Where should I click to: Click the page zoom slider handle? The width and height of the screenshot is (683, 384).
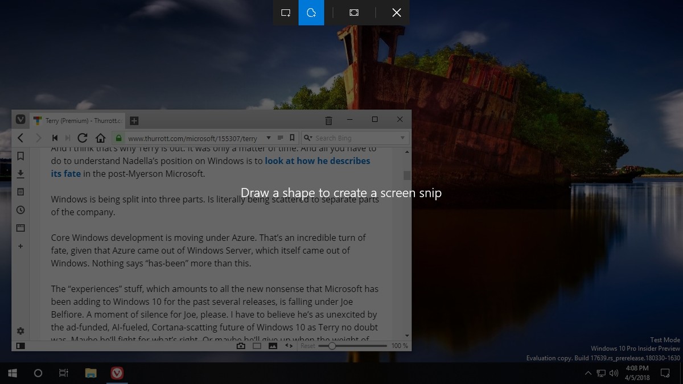tap(332, 345)
